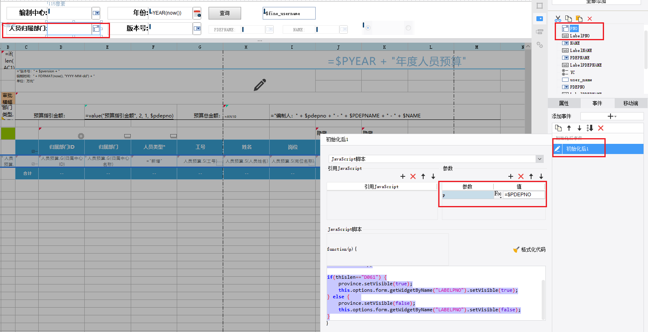Screen dimensions: 648x332
Task: Click the 年份 YEAR(now()) date field
Action: [x=170, y=13]
